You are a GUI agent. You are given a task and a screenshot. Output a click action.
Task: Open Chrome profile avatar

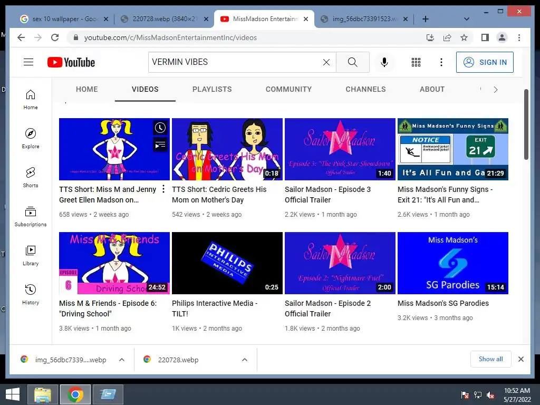pyautogui.click(x=502, y=37)
